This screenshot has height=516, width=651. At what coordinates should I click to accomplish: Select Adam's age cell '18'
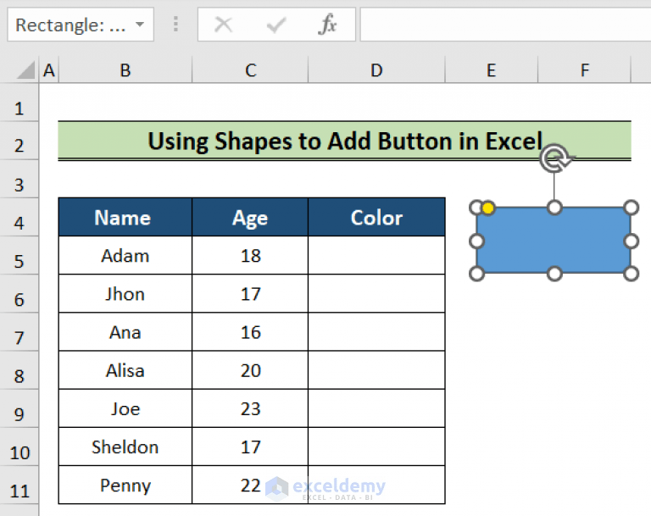click(x=250, y=255)
